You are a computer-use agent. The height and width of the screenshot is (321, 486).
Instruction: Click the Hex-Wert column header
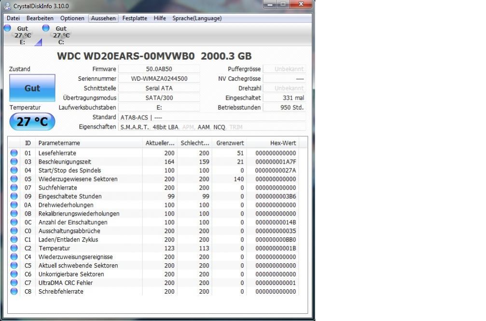273,143
